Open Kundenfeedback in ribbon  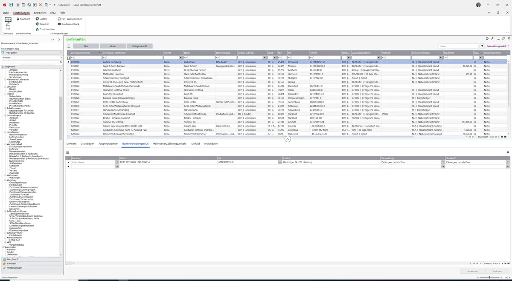click(x=68, y=24)
